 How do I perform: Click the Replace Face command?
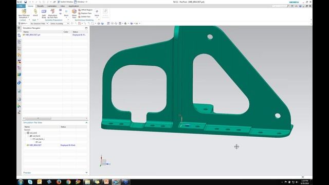point(85,13)
